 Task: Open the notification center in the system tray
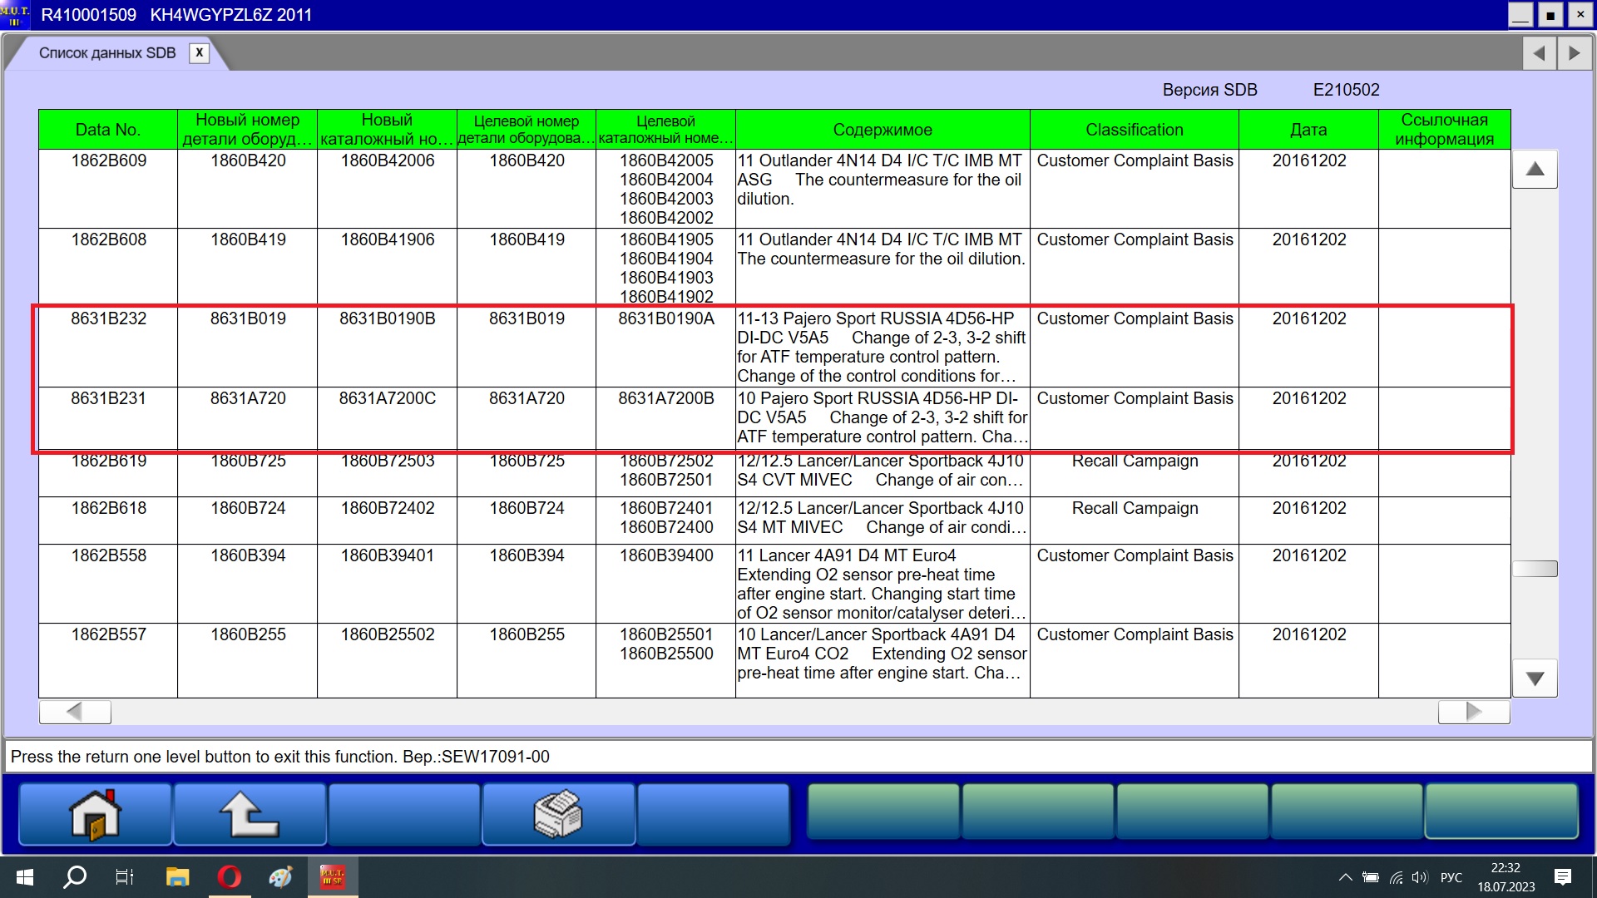click(1562, 876)
